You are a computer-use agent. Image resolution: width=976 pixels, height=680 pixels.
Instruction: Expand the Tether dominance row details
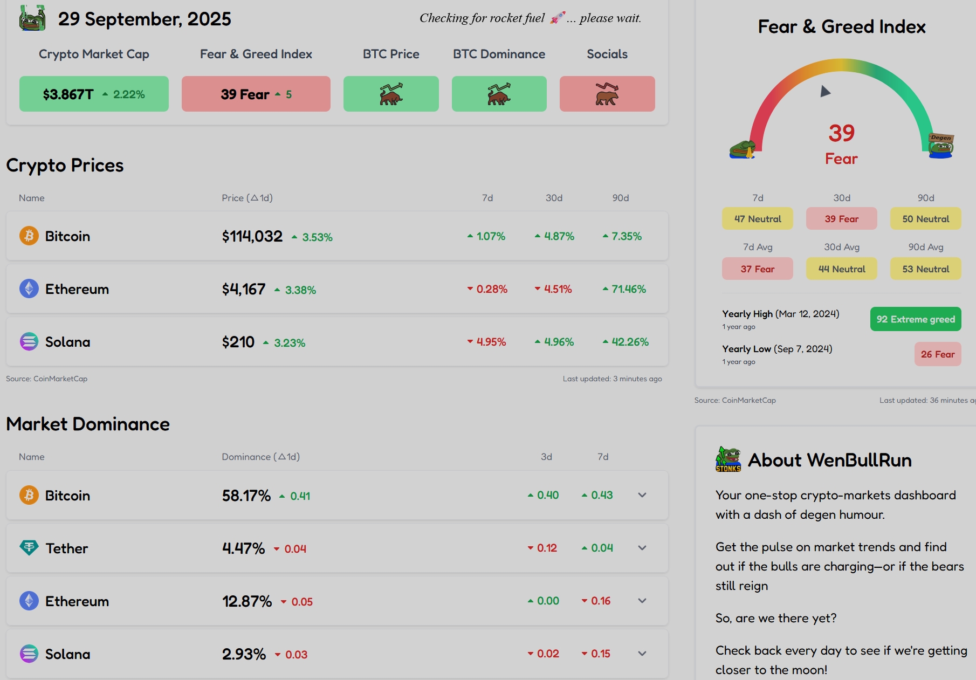[x=642, y=548]
